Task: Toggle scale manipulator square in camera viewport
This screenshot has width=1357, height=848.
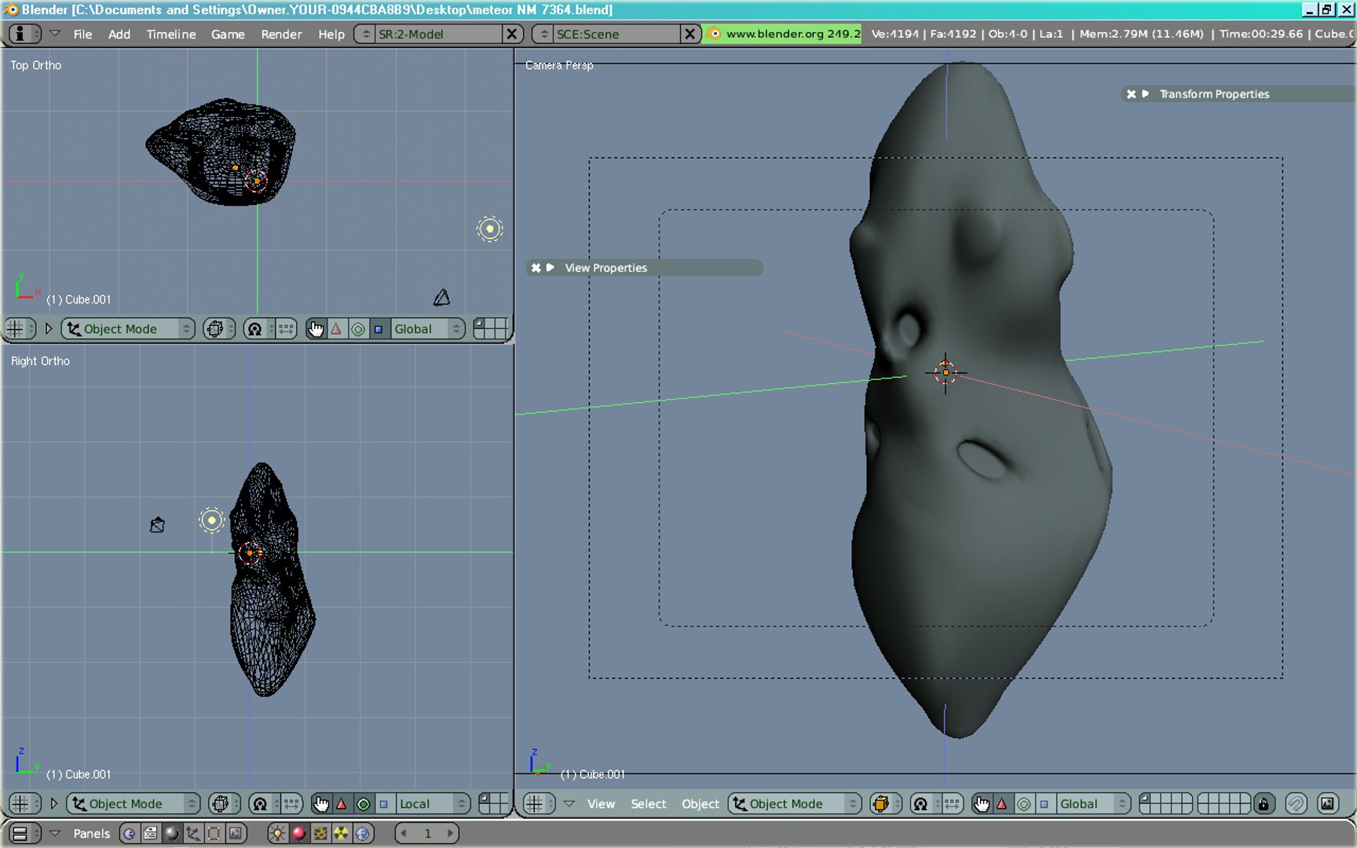Action: click(x=1044, y=803)
